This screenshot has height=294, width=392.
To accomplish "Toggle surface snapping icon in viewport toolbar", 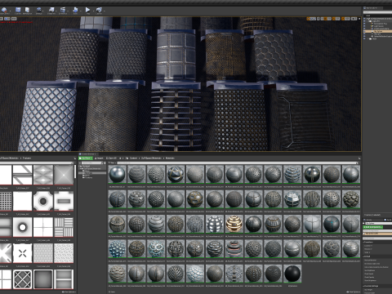I will click(x=322, y=19).
